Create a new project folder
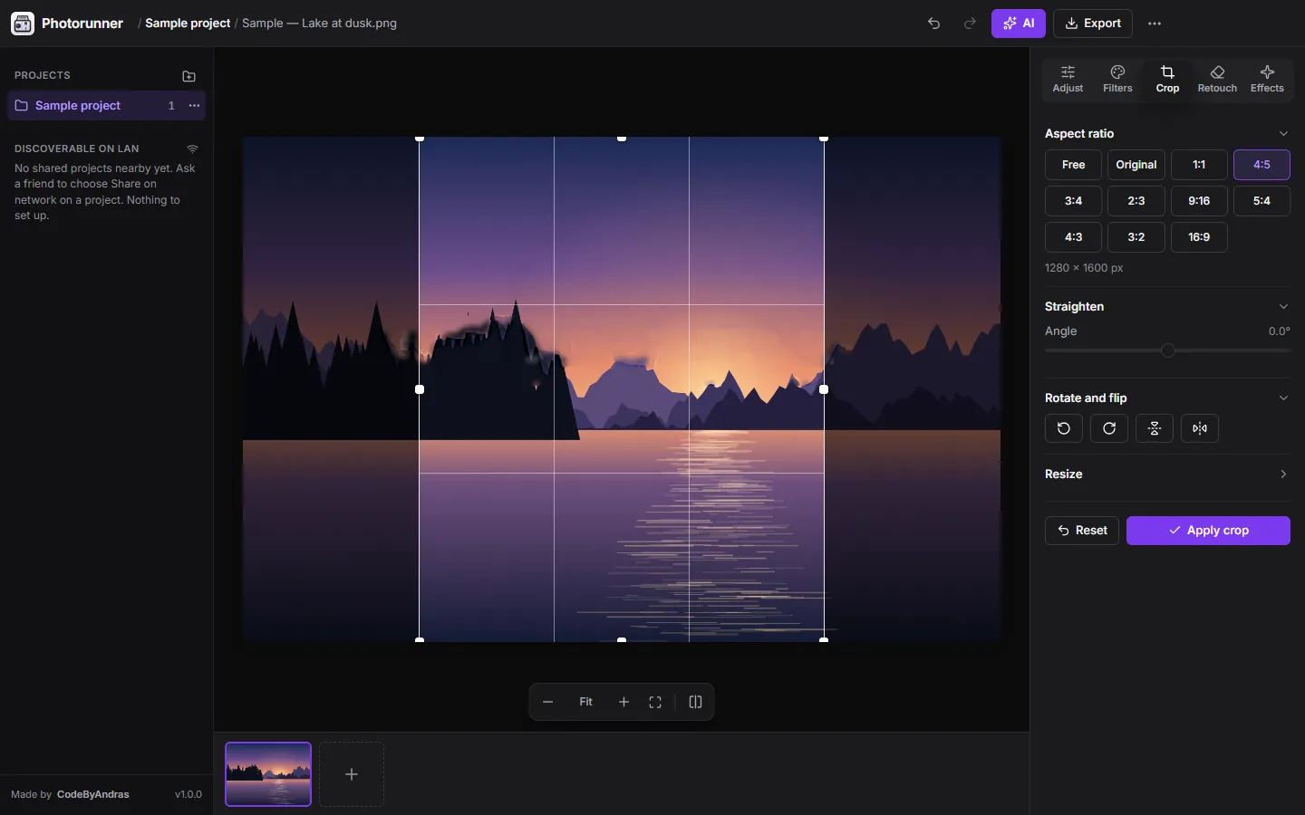Image resolution: width=1305 pixels, height=815 pixels. click(188, 76)
